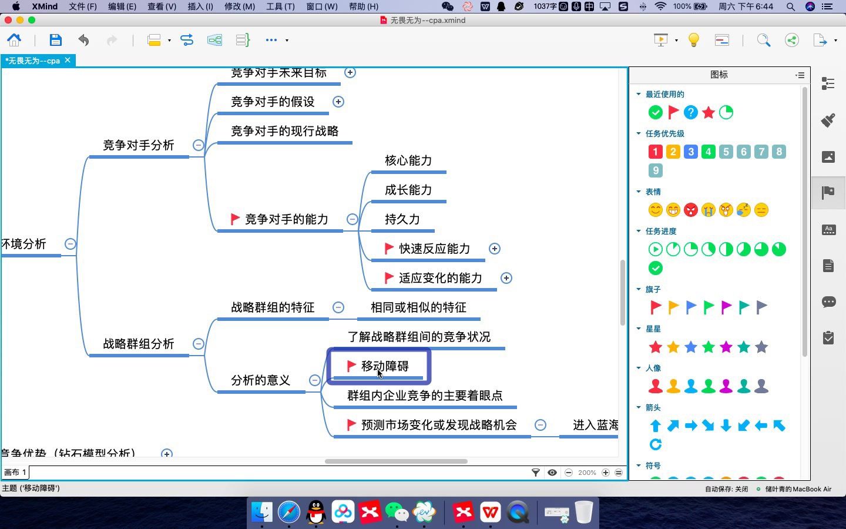Image resolution: width=846 pixels, height=529 pixels.
Task: Open the 编辑 (E) menu
Action: coord(122,6)
